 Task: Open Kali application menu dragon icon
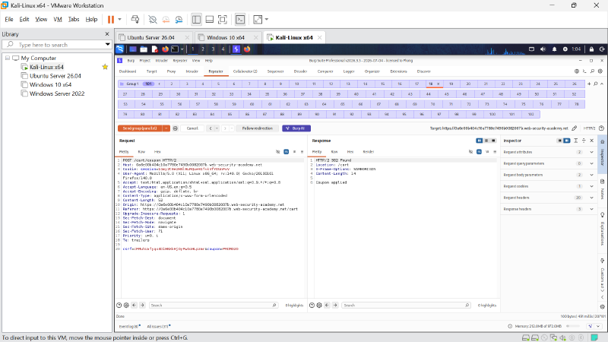click(x=120, y=49)
